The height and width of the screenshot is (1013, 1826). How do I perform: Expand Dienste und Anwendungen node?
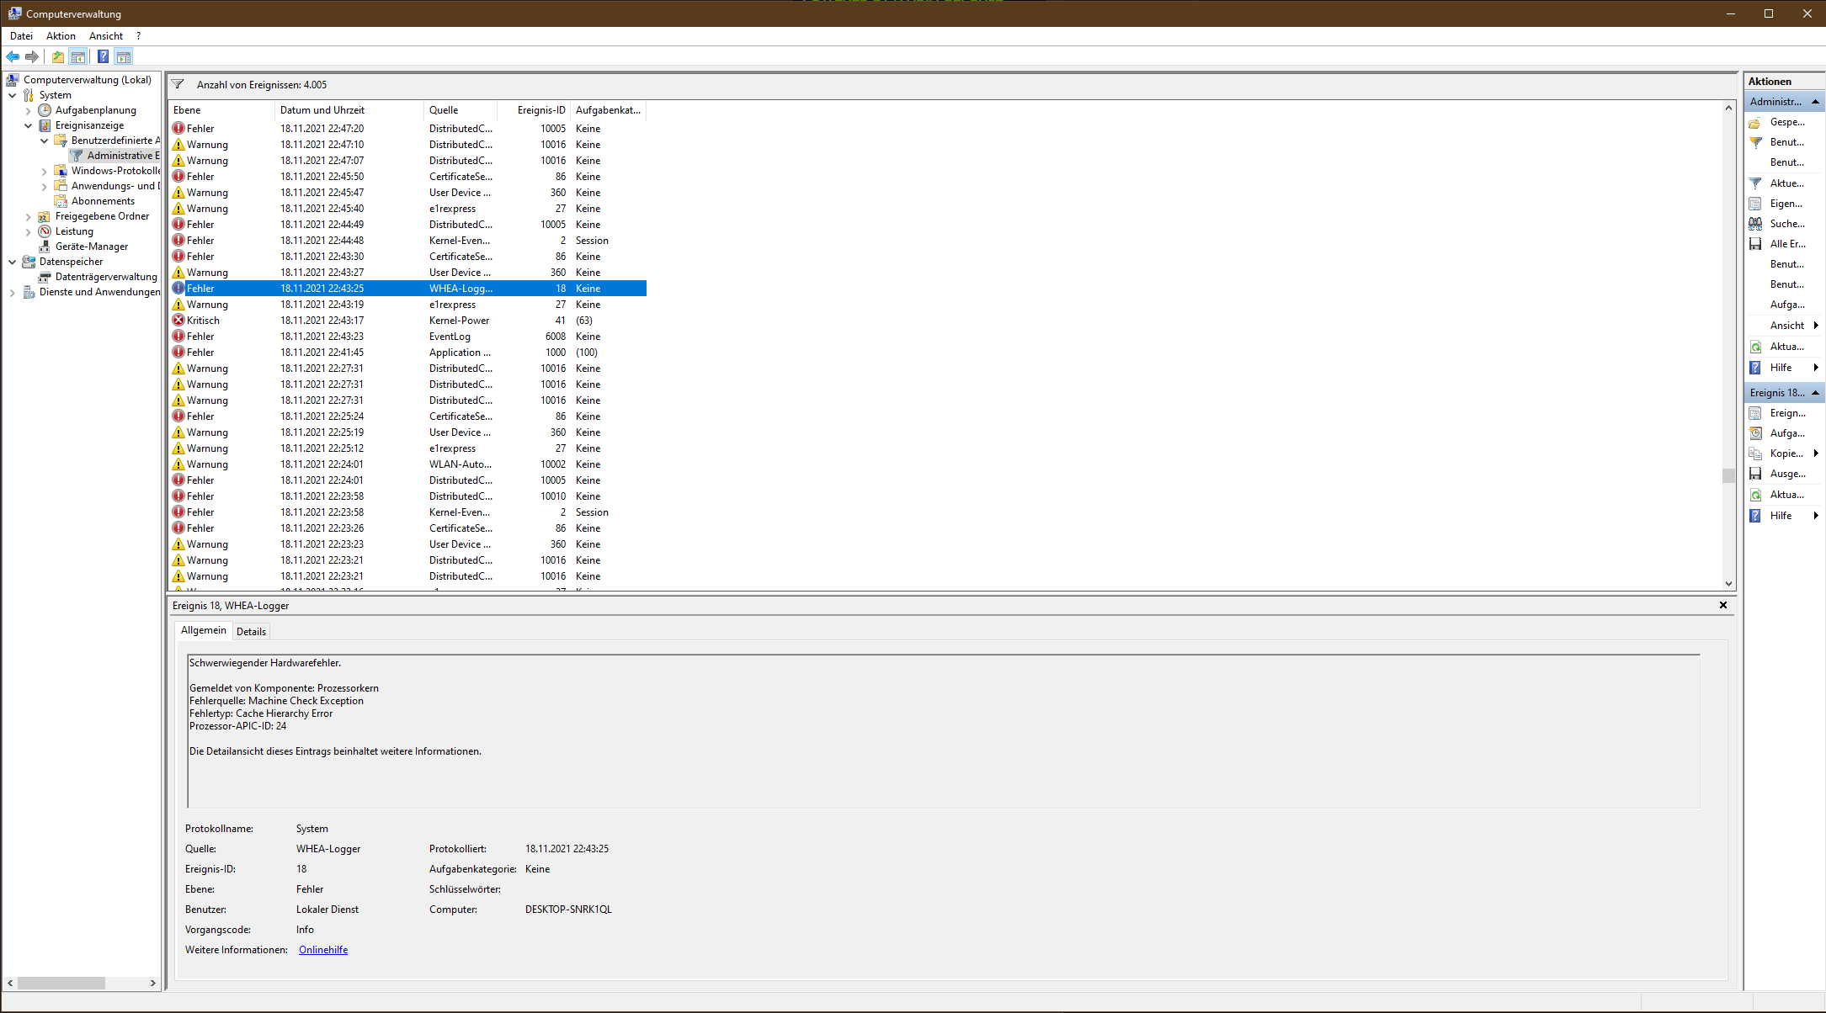pyautogui.click(x=13, y=292)
